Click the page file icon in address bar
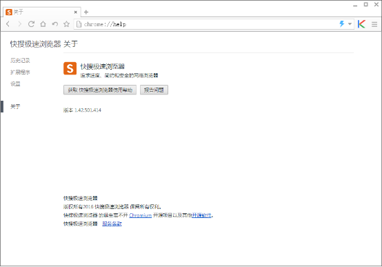 point(79,24)
